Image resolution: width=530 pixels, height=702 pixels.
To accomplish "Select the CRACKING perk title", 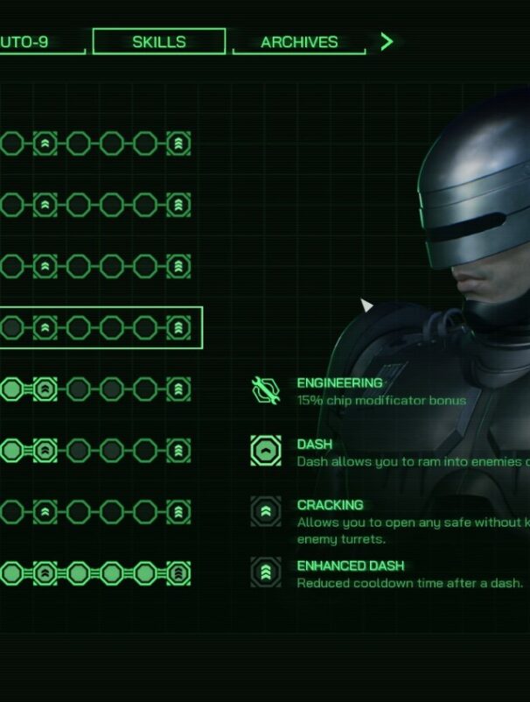I will [x=330, y=505].
